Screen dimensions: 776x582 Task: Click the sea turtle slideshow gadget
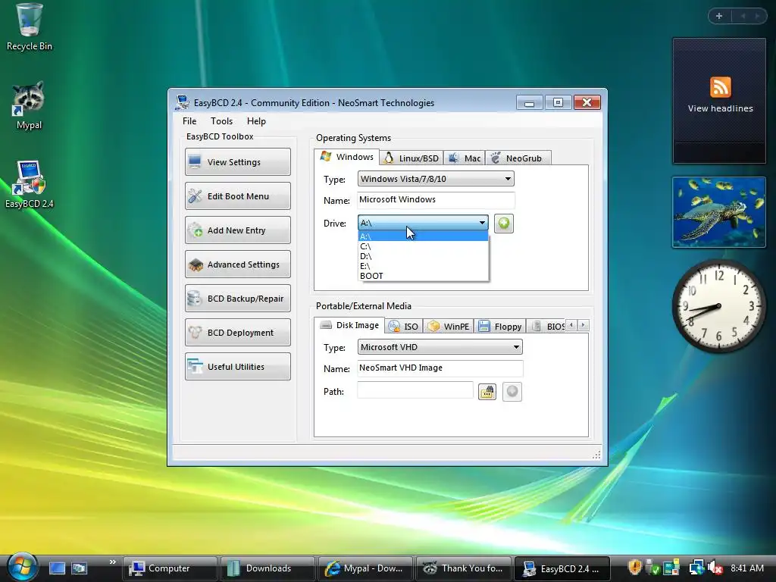coord(719,212)
